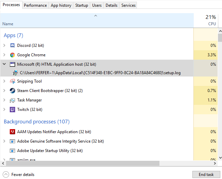Open the Startup tab
The image size is (222, 179).
click(81, 5)
